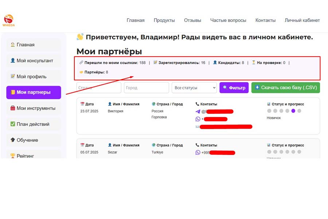The image size is (328, 219).
Task: Click inside the "Город" input field
Action: pyautogui.click(x=146, y=88)
